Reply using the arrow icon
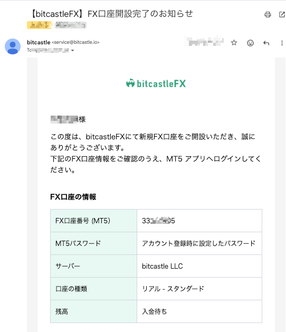The width and height of the screenshot is (286, 332). (x=266, y=43)
